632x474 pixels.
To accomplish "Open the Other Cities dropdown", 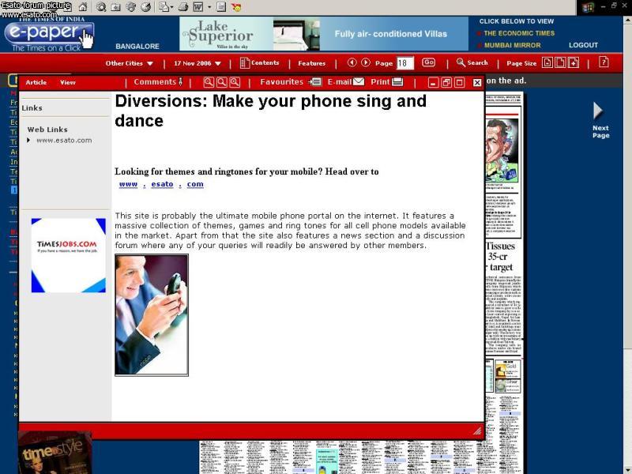I will coord(130,63).
